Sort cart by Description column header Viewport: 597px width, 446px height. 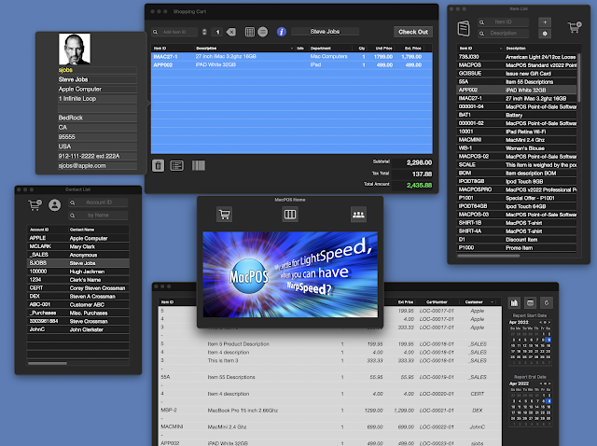pos(243,49)
